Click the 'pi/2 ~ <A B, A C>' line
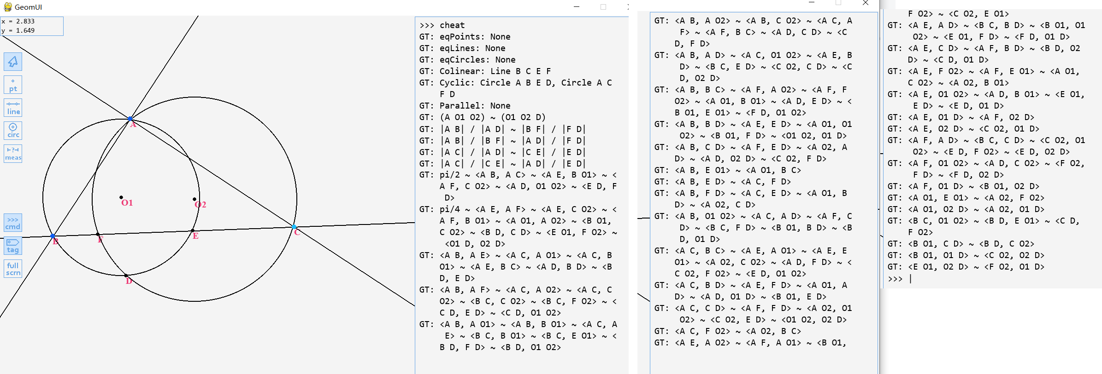Viewport: 1102px width, 374px height. pos(518,186)
